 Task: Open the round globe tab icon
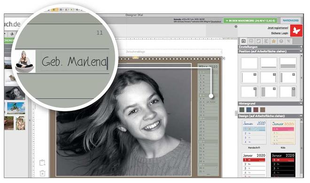[281, 41]
